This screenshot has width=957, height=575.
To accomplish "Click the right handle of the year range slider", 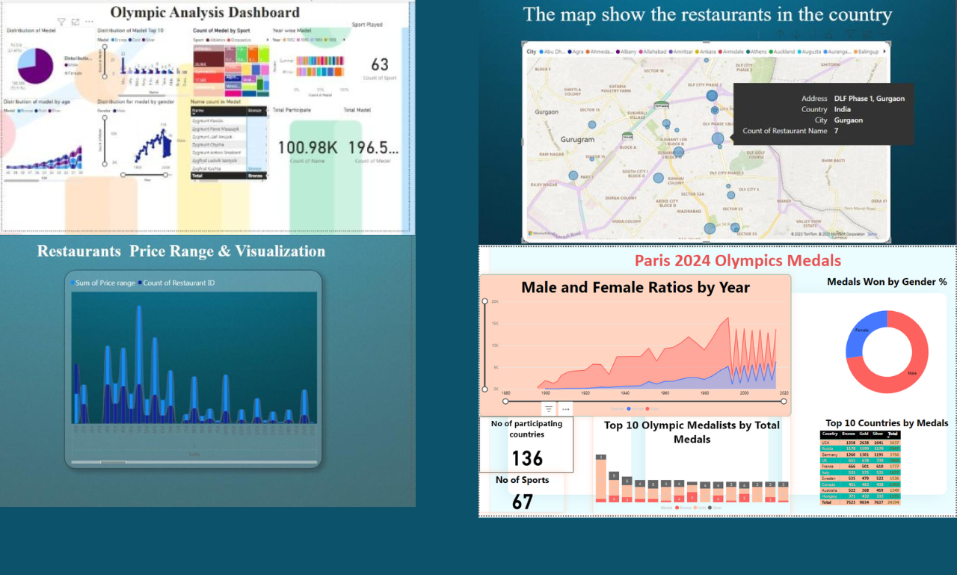I will pyautogui.click(x=784, y=401).
